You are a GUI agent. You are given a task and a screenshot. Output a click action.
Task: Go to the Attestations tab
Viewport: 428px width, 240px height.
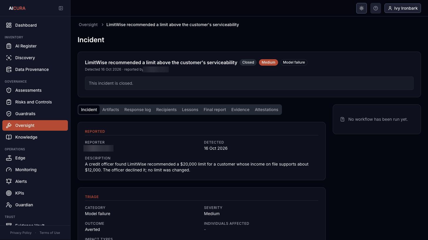click(x=266, y=110)
